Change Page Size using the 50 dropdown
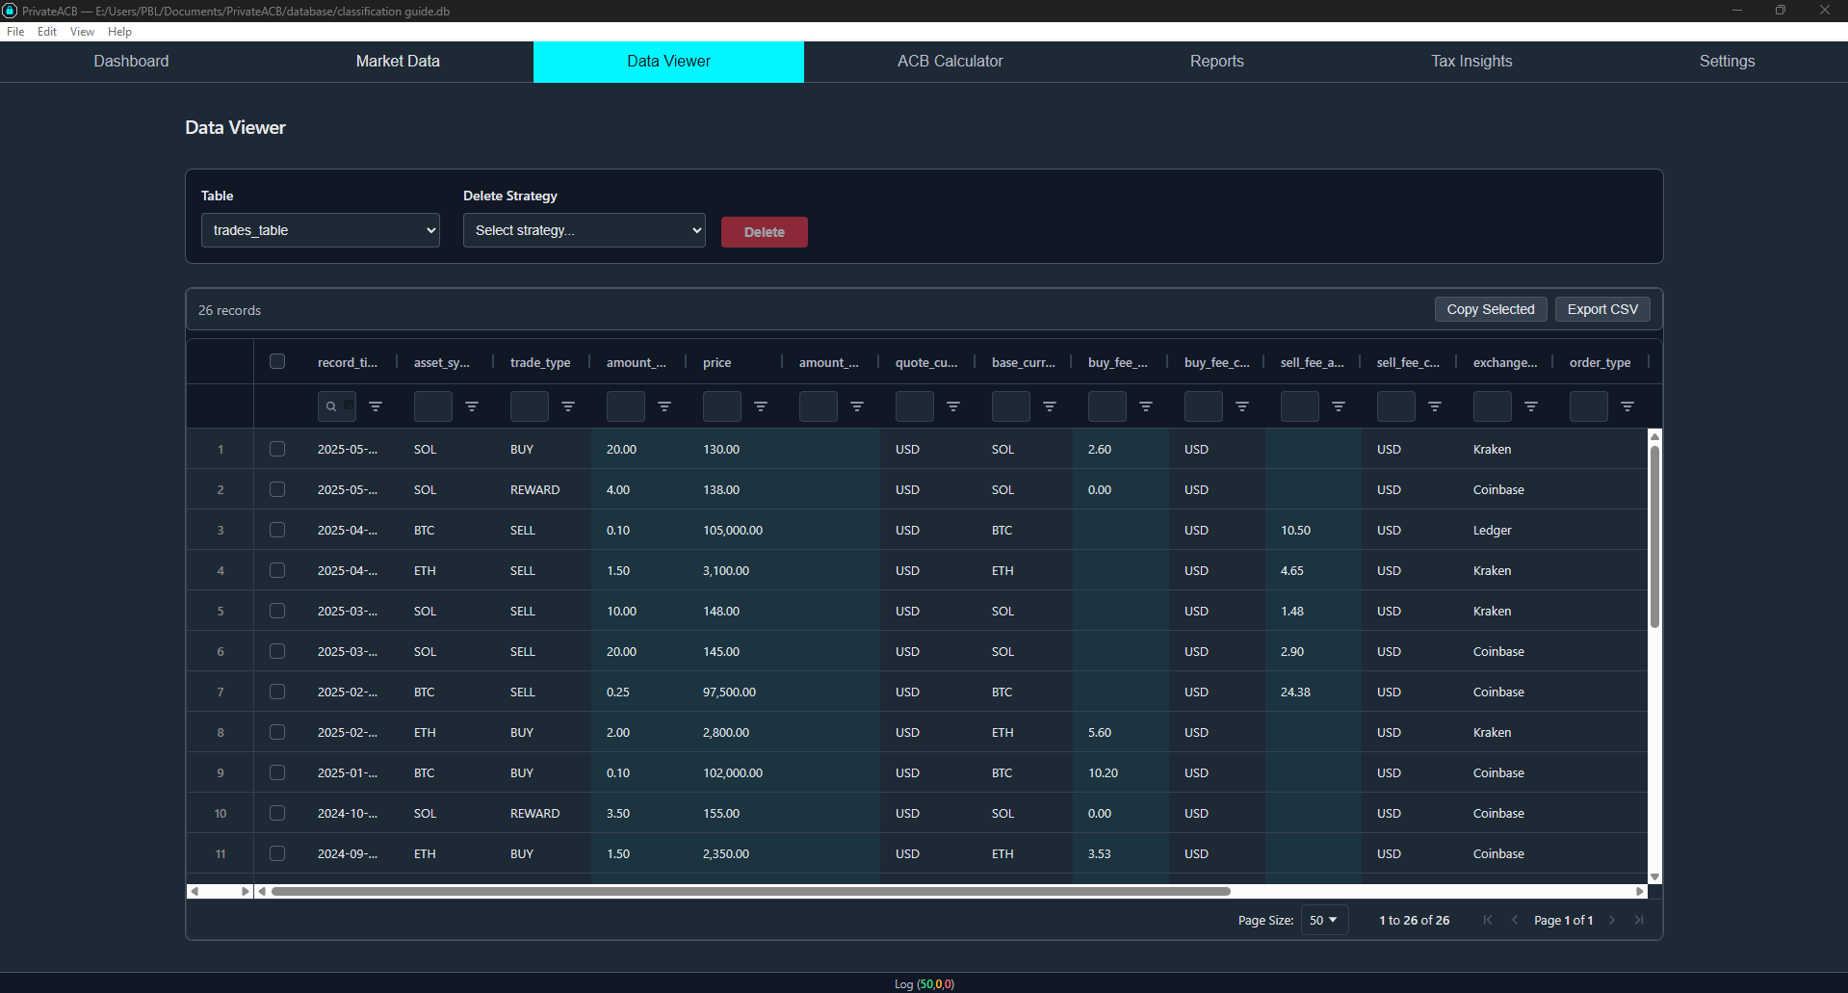The image size is (1848, 993). (1324, 920)
